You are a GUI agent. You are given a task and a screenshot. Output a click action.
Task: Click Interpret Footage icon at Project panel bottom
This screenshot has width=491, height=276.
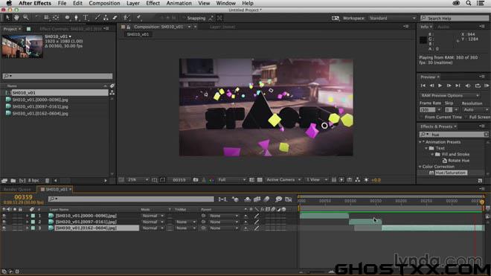pyautogui.click(x=4, y=181)
